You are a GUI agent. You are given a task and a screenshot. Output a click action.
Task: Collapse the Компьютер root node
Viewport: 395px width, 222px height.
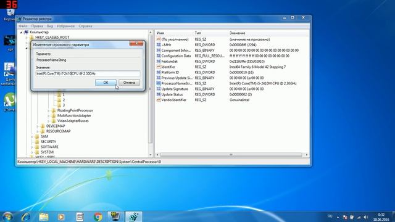tap(21, 33)
